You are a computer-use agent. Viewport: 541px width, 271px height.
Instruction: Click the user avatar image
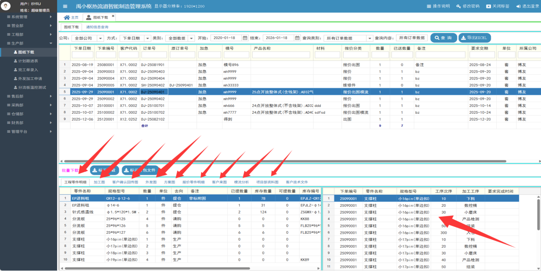click(6, 6)
